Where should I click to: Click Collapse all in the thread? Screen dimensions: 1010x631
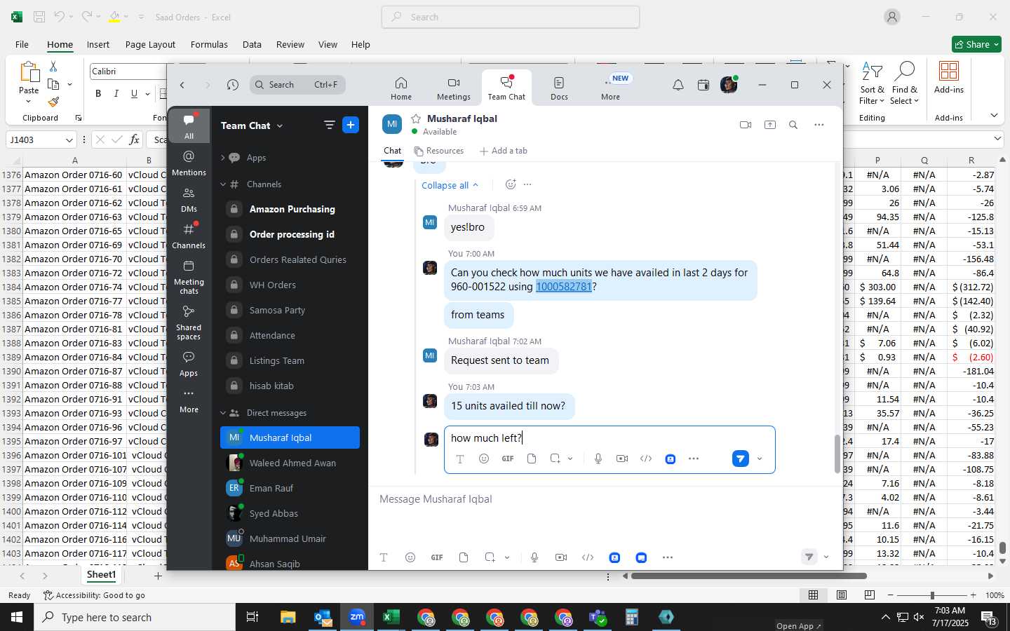450,185
